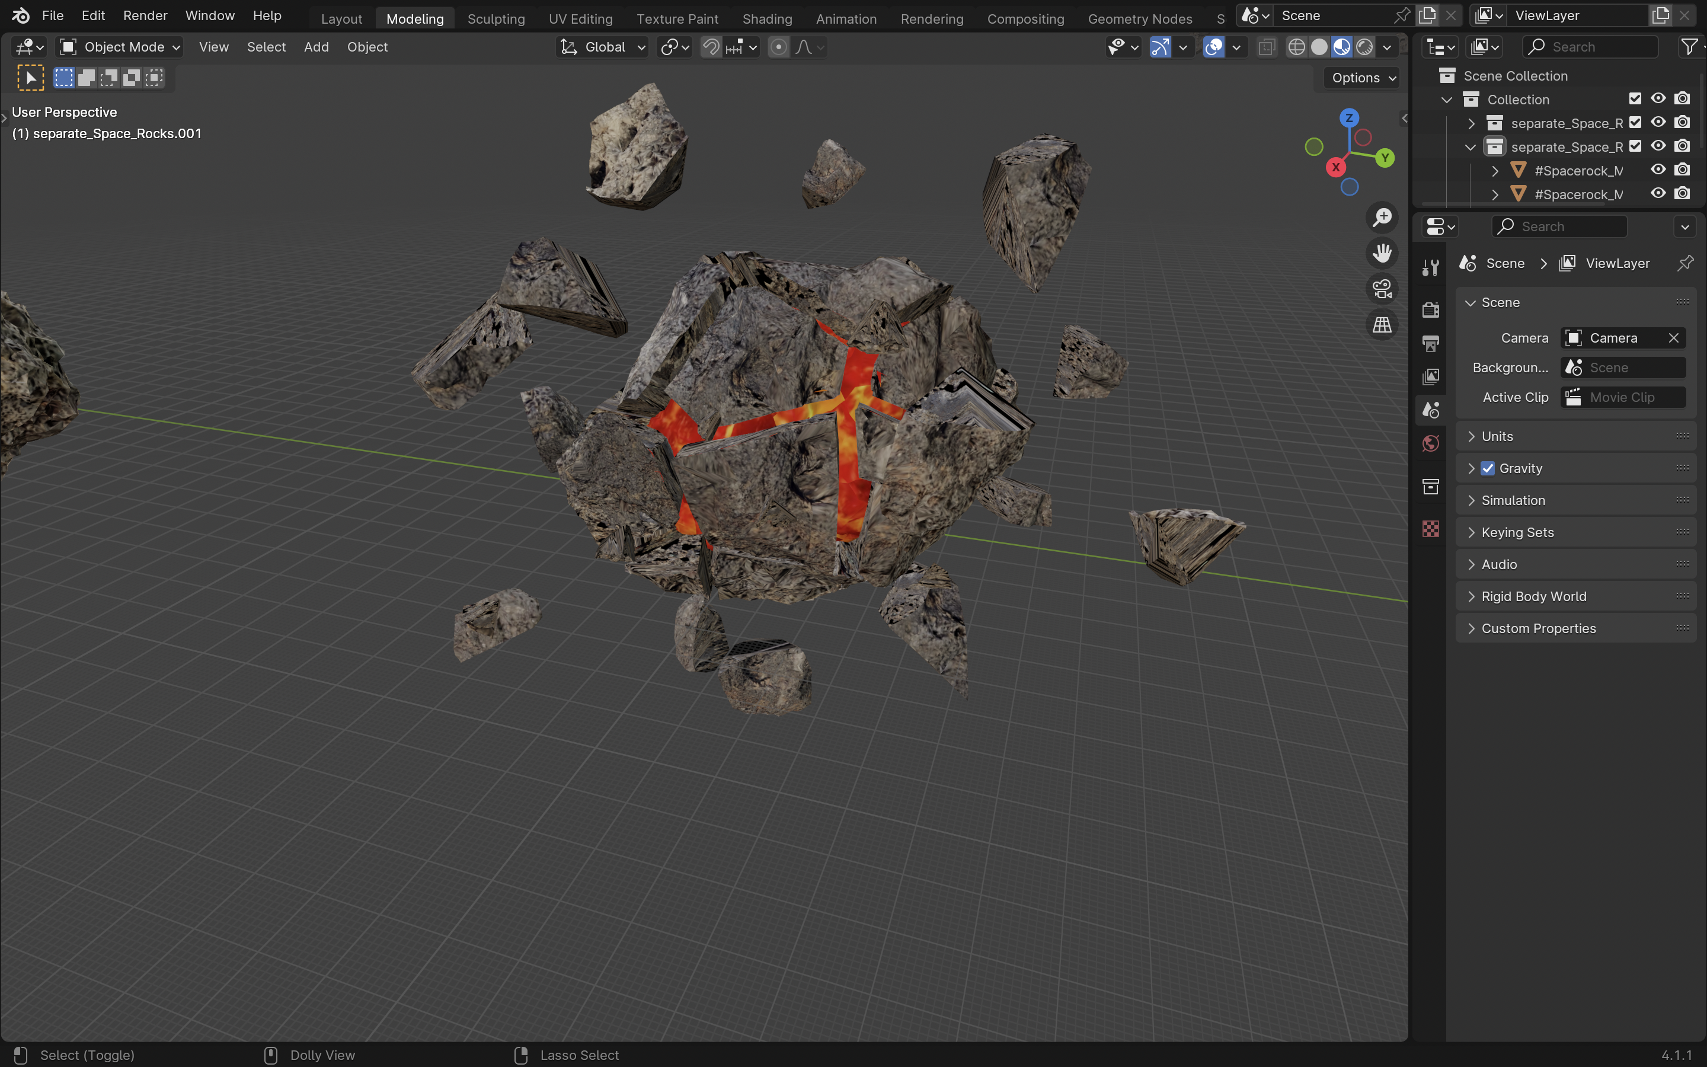Image resolution: width=1707 pixels, height=1067 pixels.
Task: Select wireframe viewport shading mode
Action: [1296, 47]
